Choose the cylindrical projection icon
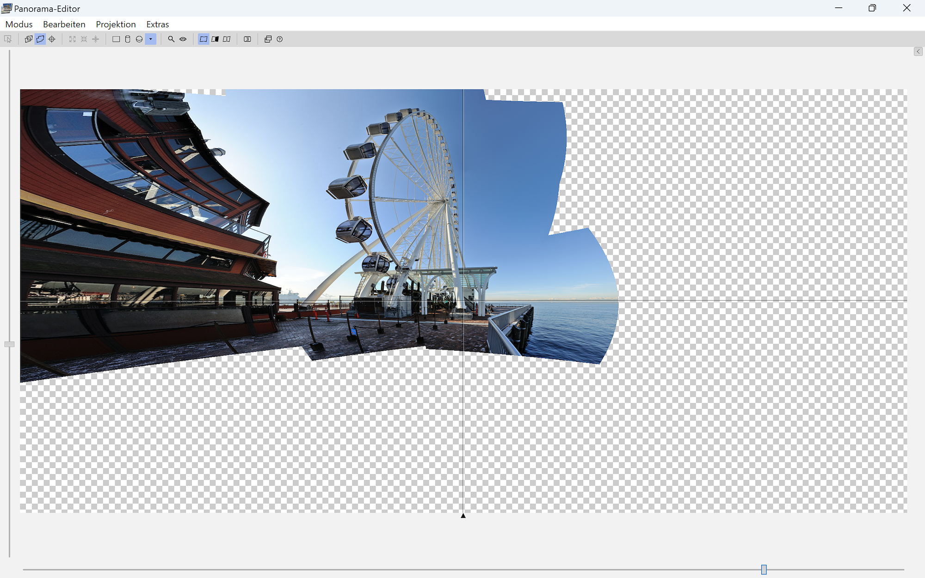The height and width of the screenshot is (578, 925). [x=128, y=39]
